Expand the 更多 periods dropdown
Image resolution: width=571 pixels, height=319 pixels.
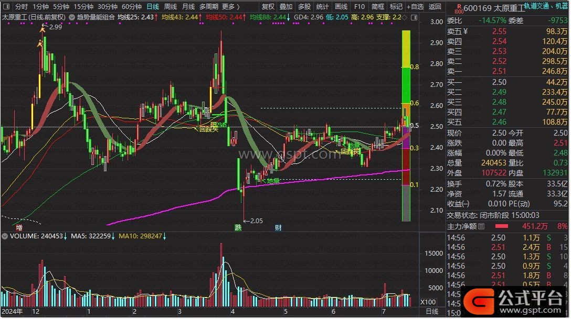click(231, 7)
